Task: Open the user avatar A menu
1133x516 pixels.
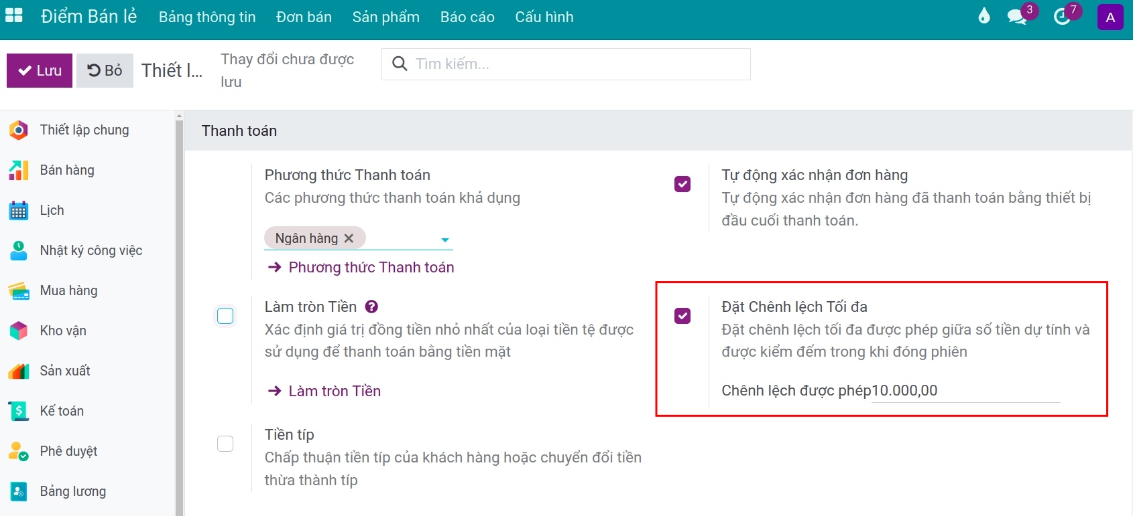Action: click(x=1110, y=17)
